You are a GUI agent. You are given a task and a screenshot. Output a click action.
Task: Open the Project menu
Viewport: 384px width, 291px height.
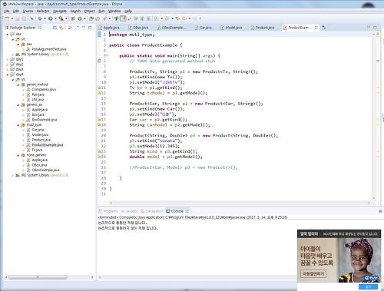[x=89, y=11]
